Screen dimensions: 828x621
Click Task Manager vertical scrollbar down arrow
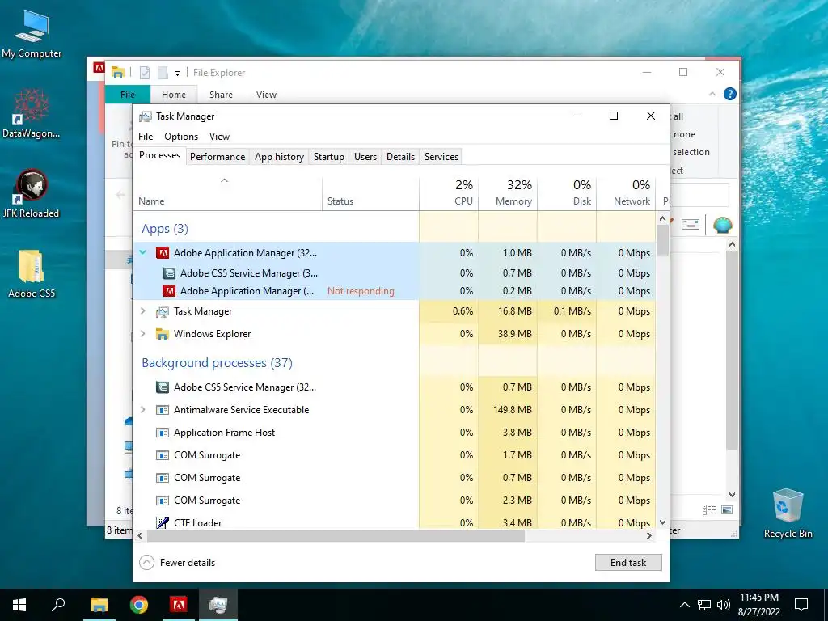click(x=663, y=523)
